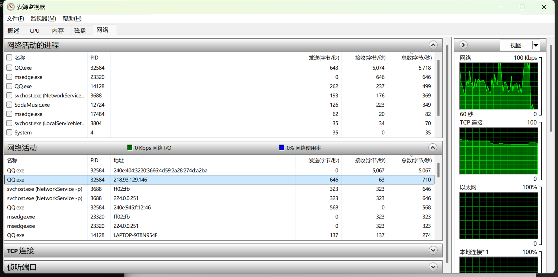
Task: Collapse the 网络活动 section
Action: pos(433,148)
